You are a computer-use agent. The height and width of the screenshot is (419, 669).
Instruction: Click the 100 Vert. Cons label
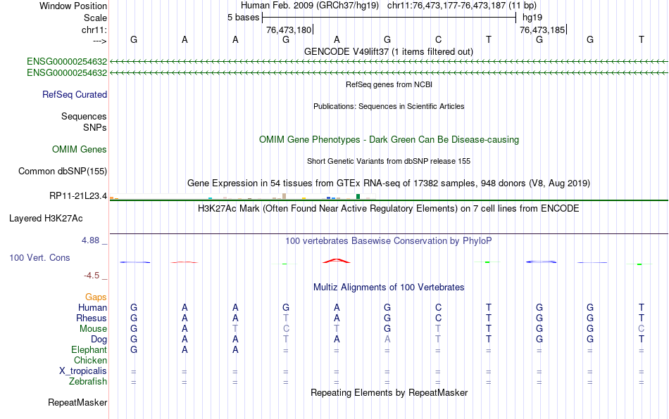pos(39,257)
